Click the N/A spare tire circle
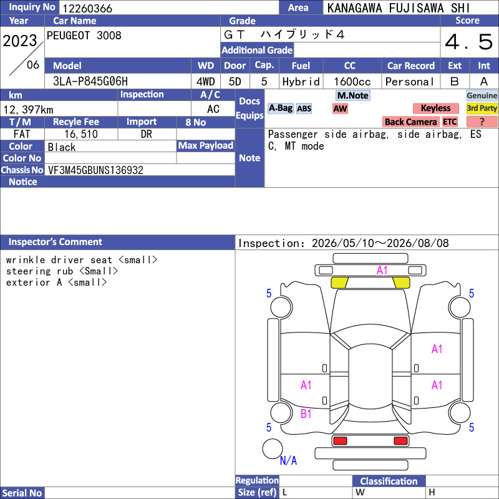Viewport: 499px width, 499px height. (x=273, y=448)
